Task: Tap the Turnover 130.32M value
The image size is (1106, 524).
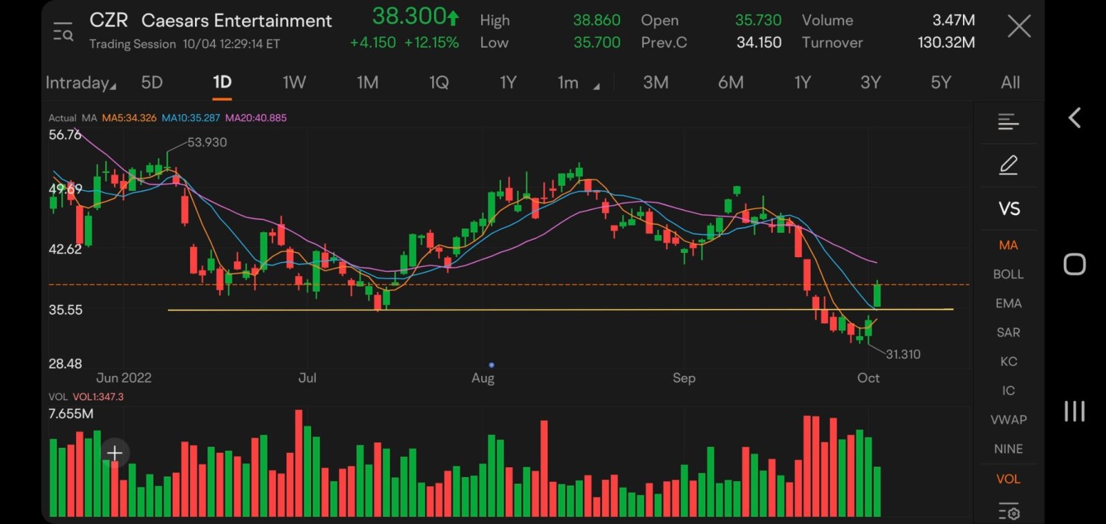Action: click(946, 43)
